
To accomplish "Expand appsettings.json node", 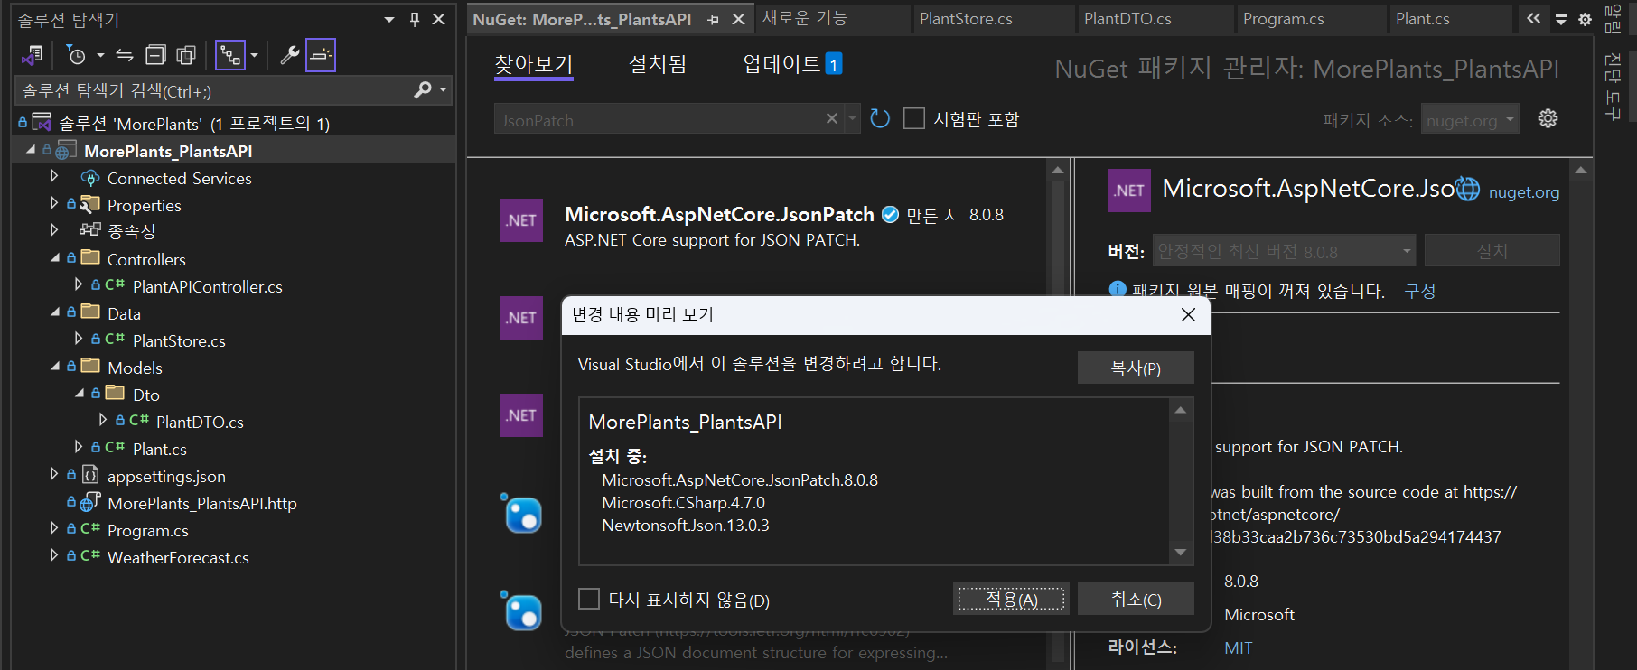I will click(54, 474).
